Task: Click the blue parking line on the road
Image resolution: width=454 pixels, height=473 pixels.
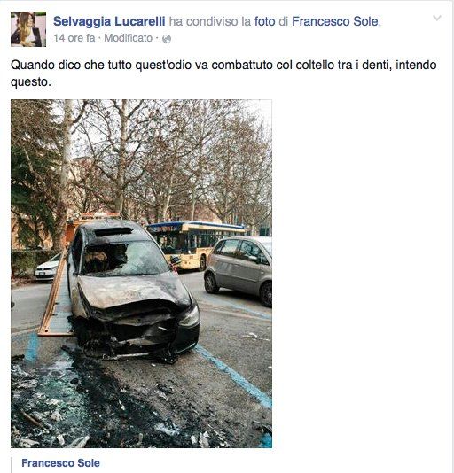Action: point(233,375)
